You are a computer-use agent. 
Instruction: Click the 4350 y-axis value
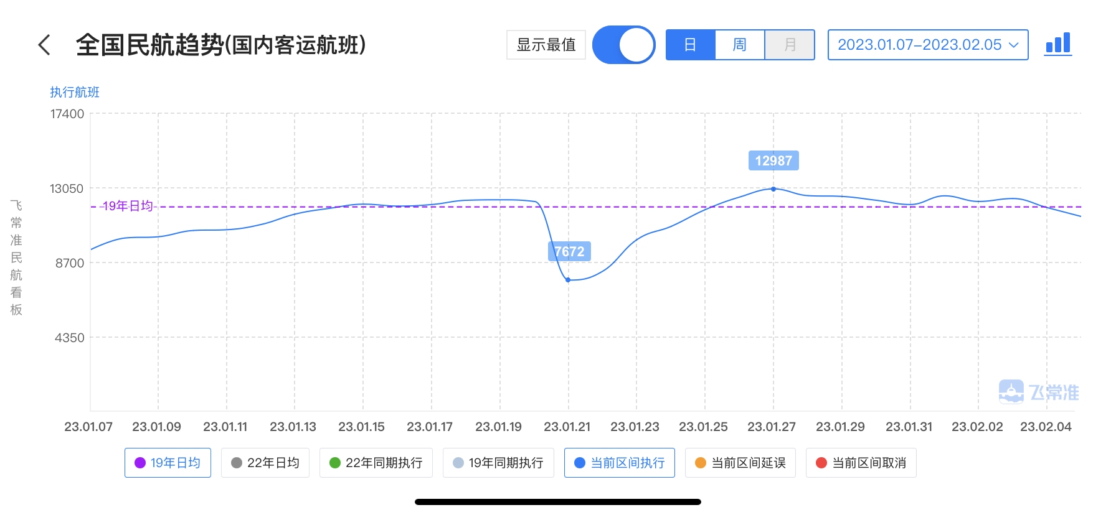pos(70,338)
